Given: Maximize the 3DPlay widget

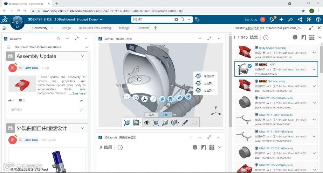Looking at the screenshot, I should pyautogui.click(x=209, y=38).
